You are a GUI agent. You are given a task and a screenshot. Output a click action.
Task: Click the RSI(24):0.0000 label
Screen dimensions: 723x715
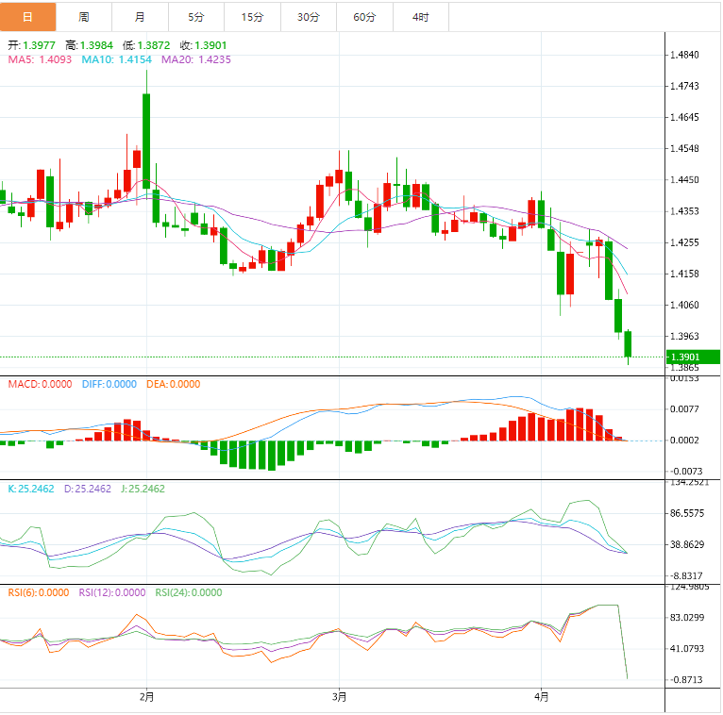(x=189, y=592)
